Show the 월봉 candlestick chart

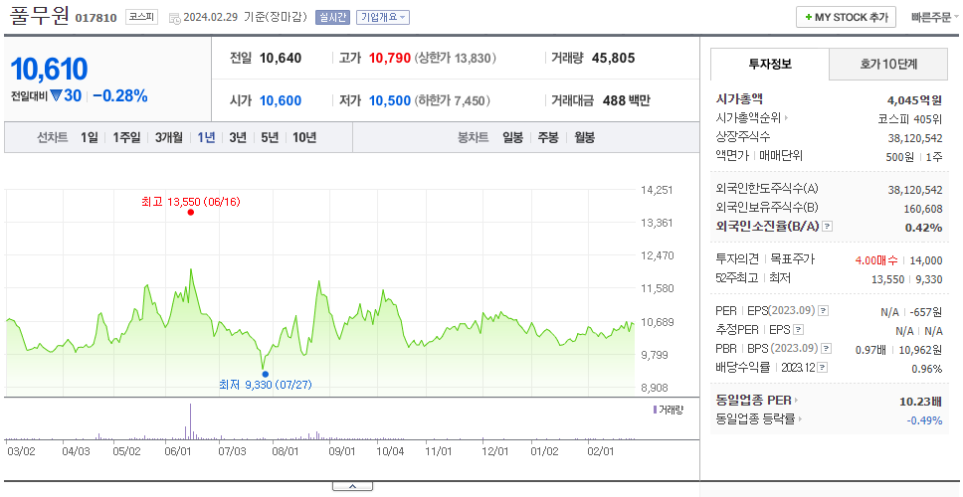(x=585, y=137)
